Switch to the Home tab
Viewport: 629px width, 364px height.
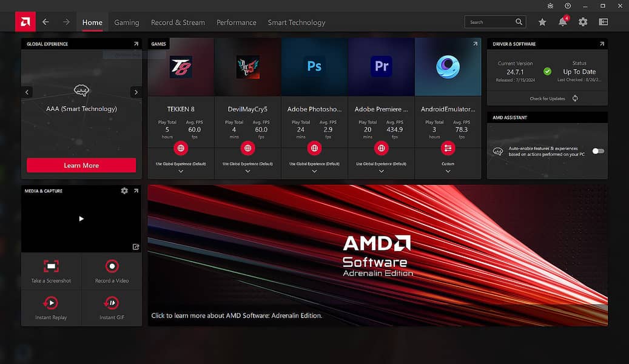pyautogui.click(x=92, y=22)
